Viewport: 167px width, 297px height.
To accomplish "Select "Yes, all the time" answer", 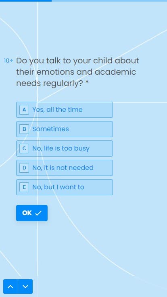I will [x=65, y=110].
